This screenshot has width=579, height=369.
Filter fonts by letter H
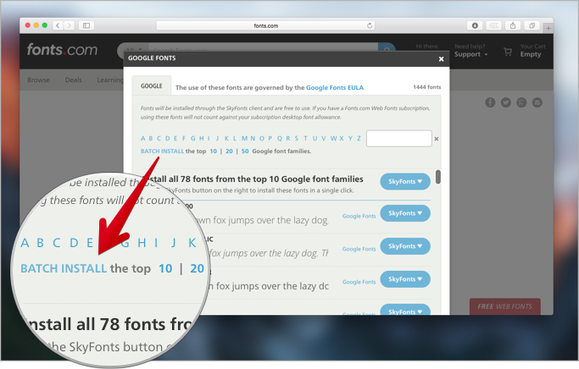coord(201,139)
